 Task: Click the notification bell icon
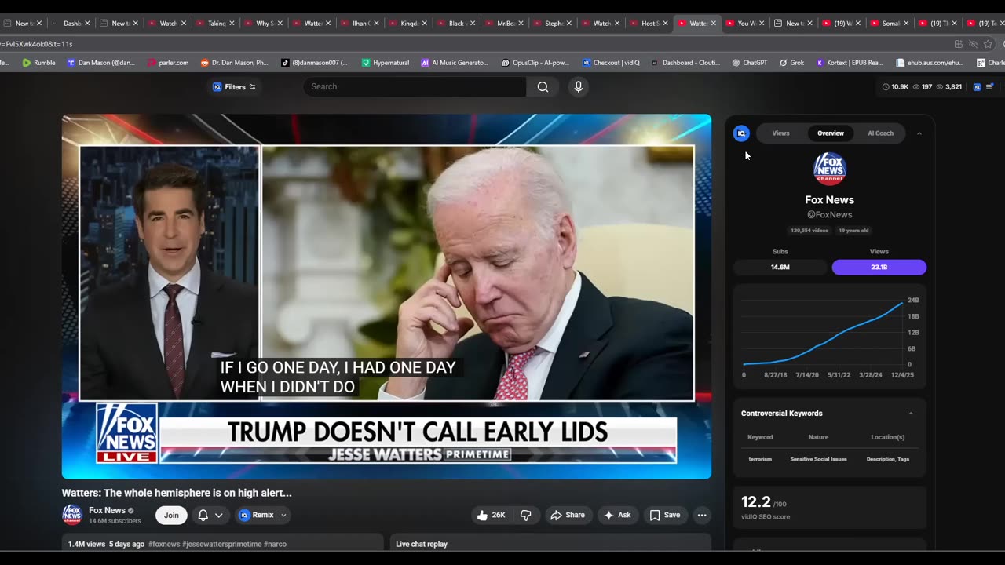click(203, 515)
